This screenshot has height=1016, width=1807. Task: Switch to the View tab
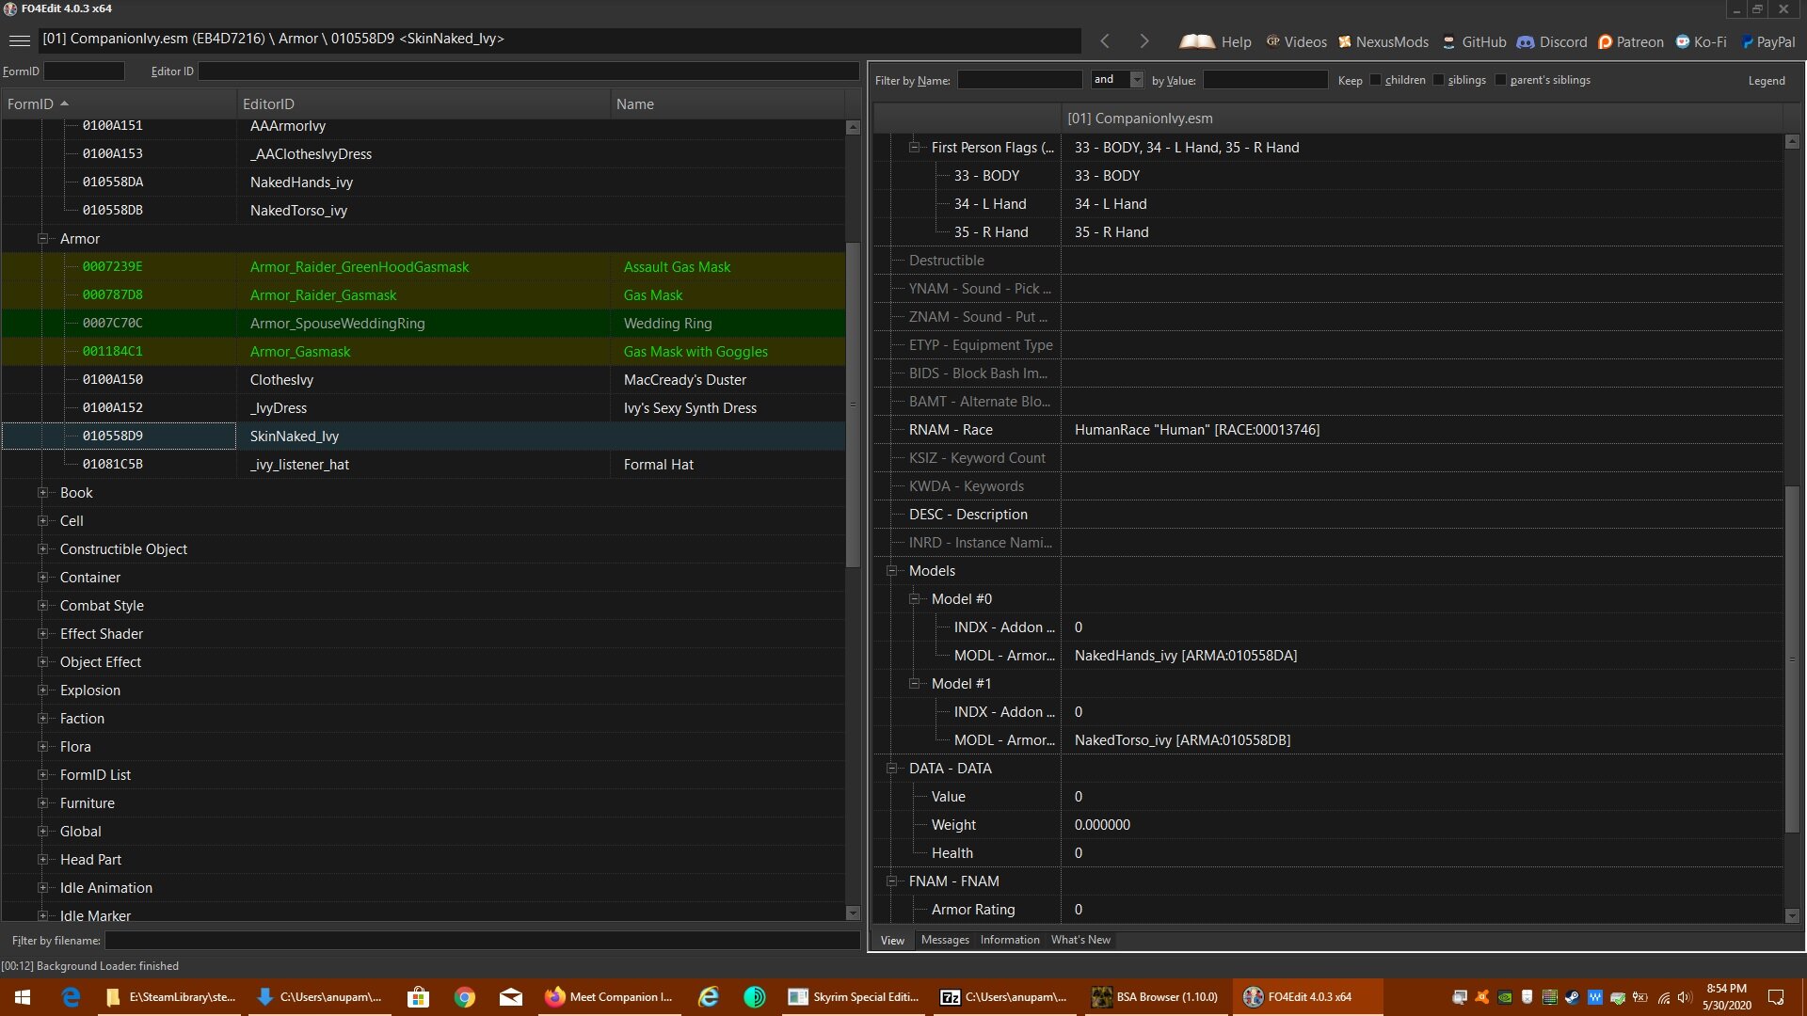[x=892, y=941]
